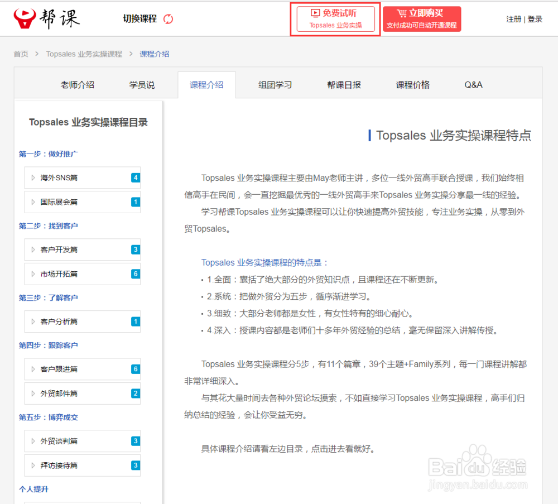Click the blue line Topsales 业务实操课程的特点是：
Image resolution: width=558 pixels, height=504 pixels.
coord(264,262)
